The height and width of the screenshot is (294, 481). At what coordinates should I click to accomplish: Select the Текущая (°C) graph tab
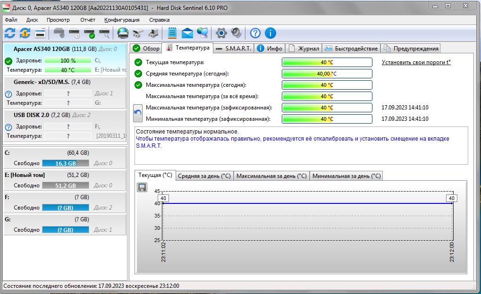click(155, 175)
